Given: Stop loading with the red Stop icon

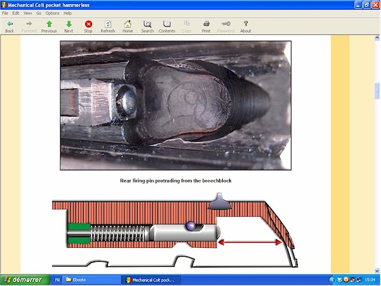Looking at the screenshot, I should pyautogui.click(x=88, y=27).
